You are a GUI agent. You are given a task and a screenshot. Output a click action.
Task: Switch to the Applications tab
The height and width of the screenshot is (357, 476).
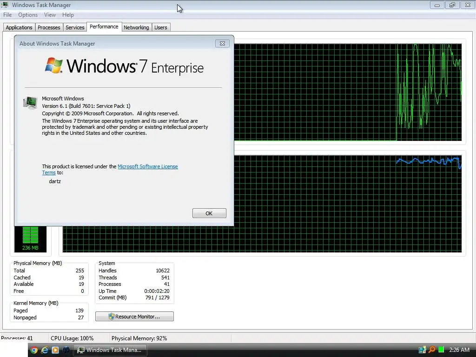pyautogui.click(x=19, y=27)
